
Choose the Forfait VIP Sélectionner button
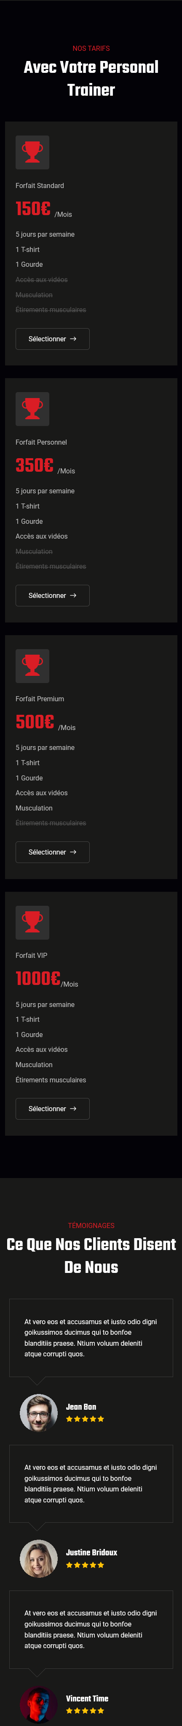coord(53,1109)
